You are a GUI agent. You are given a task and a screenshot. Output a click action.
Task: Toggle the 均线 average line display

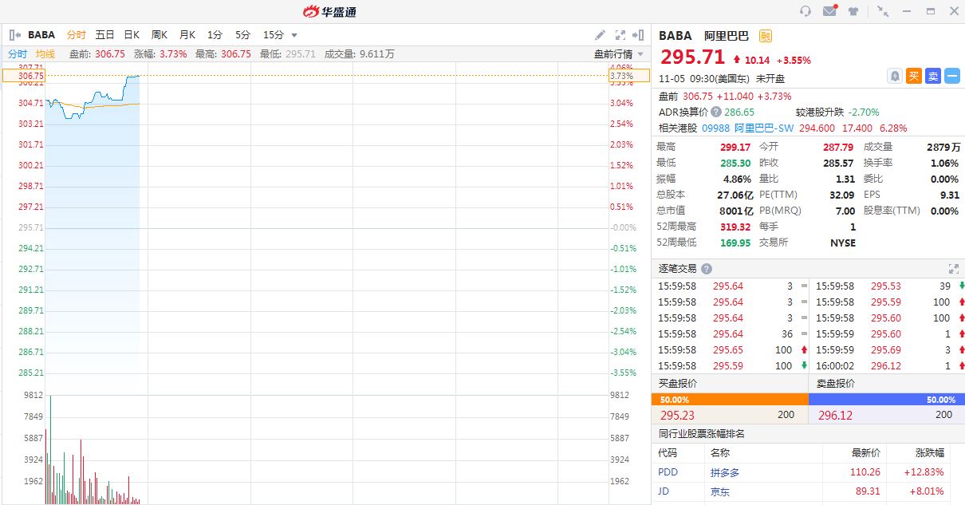45,54
